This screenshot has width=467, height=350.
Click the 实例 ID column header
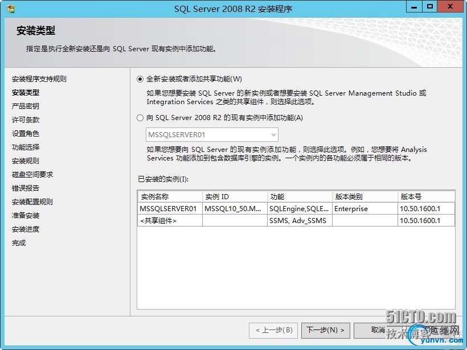[x=235, y=197]
